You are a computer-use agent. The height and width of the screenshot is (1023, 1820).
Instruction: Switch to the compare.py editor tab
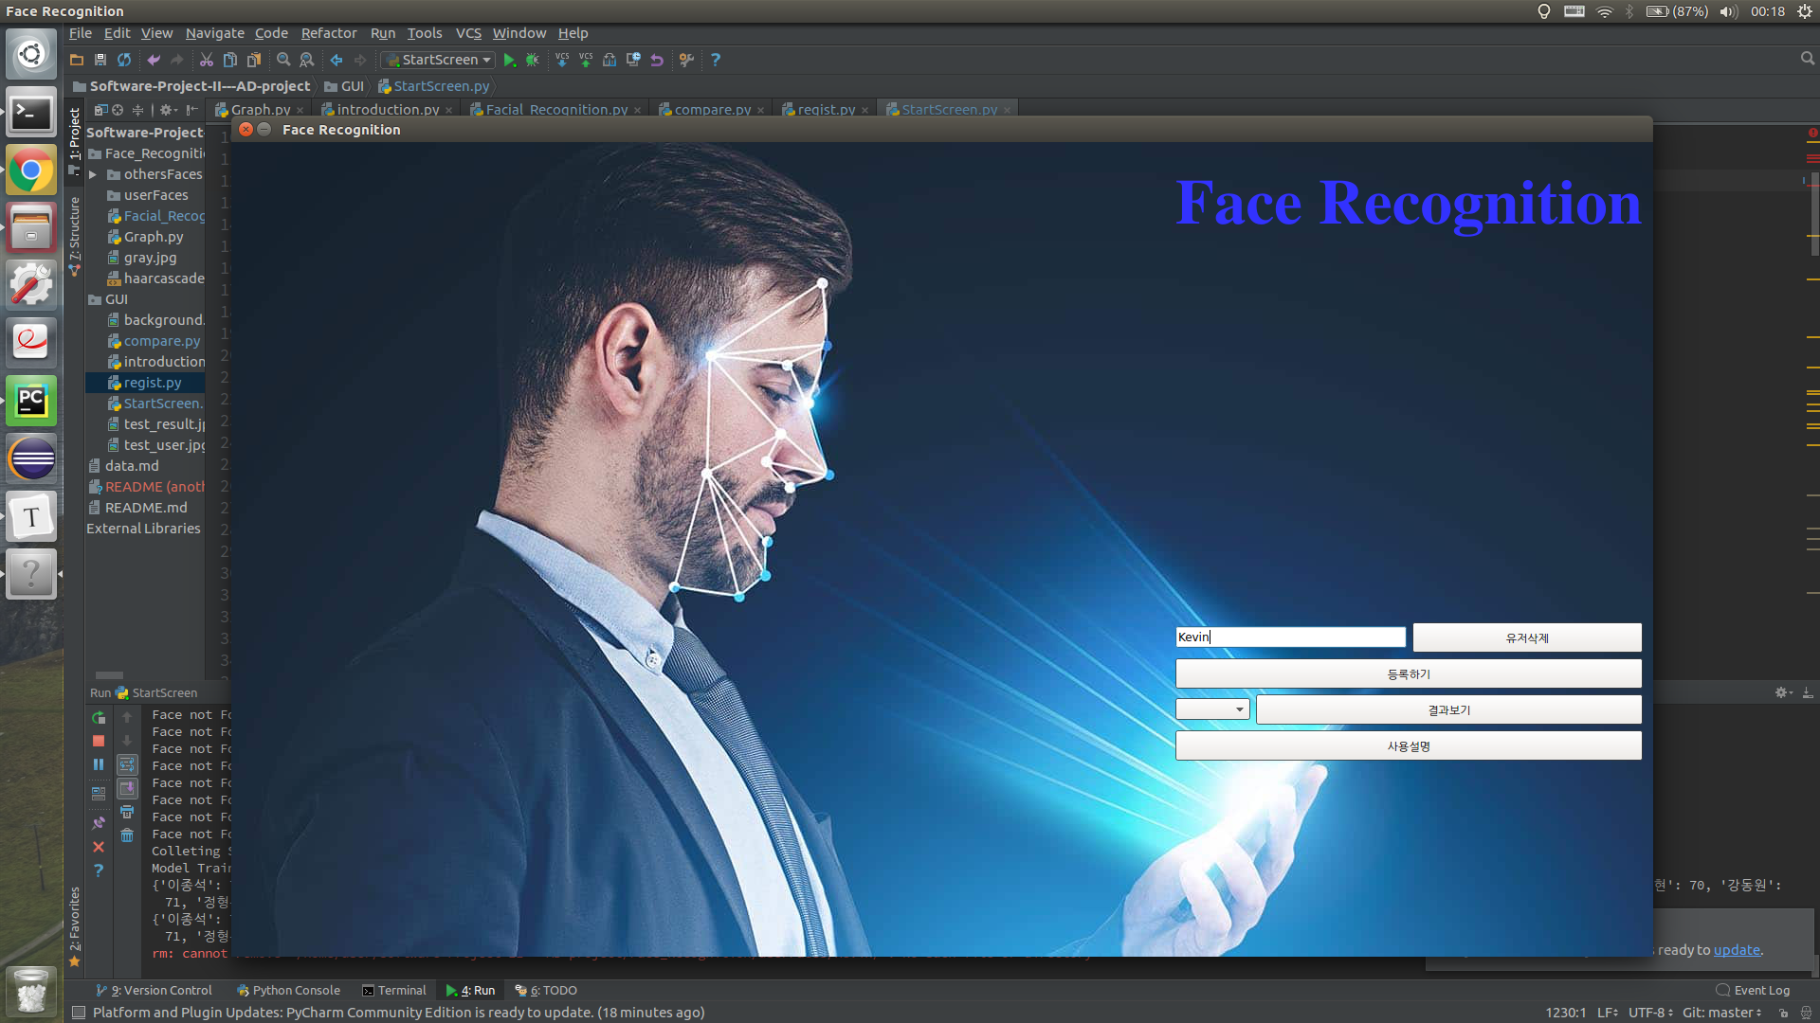tap(711, 110)
